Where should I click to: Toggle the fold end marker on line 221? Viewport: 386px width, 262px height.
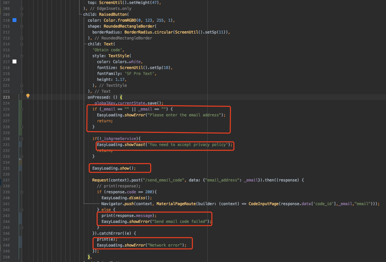(x=22, y=85)
